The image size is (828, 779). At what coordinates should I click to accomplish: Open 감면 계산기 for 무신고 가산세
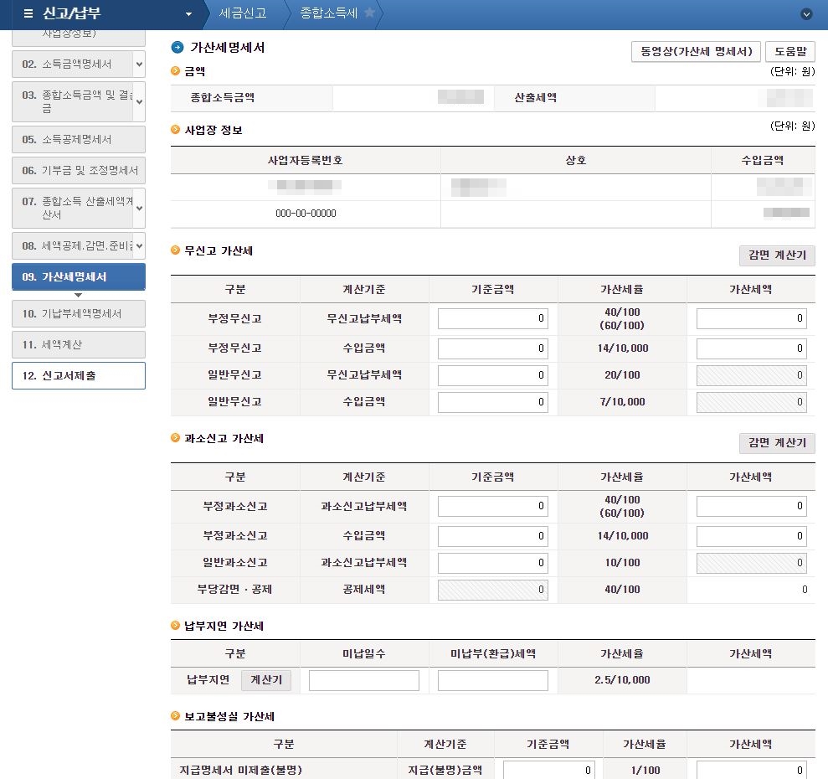777,255
